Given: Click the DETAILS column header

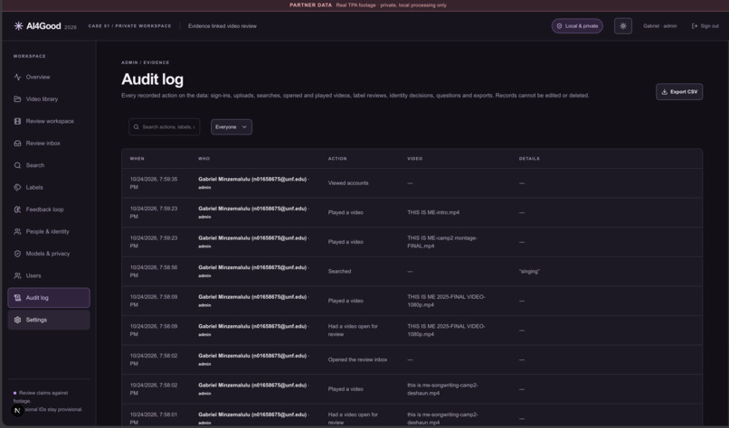Looking at the screenshot, I should tap(529, 159).
